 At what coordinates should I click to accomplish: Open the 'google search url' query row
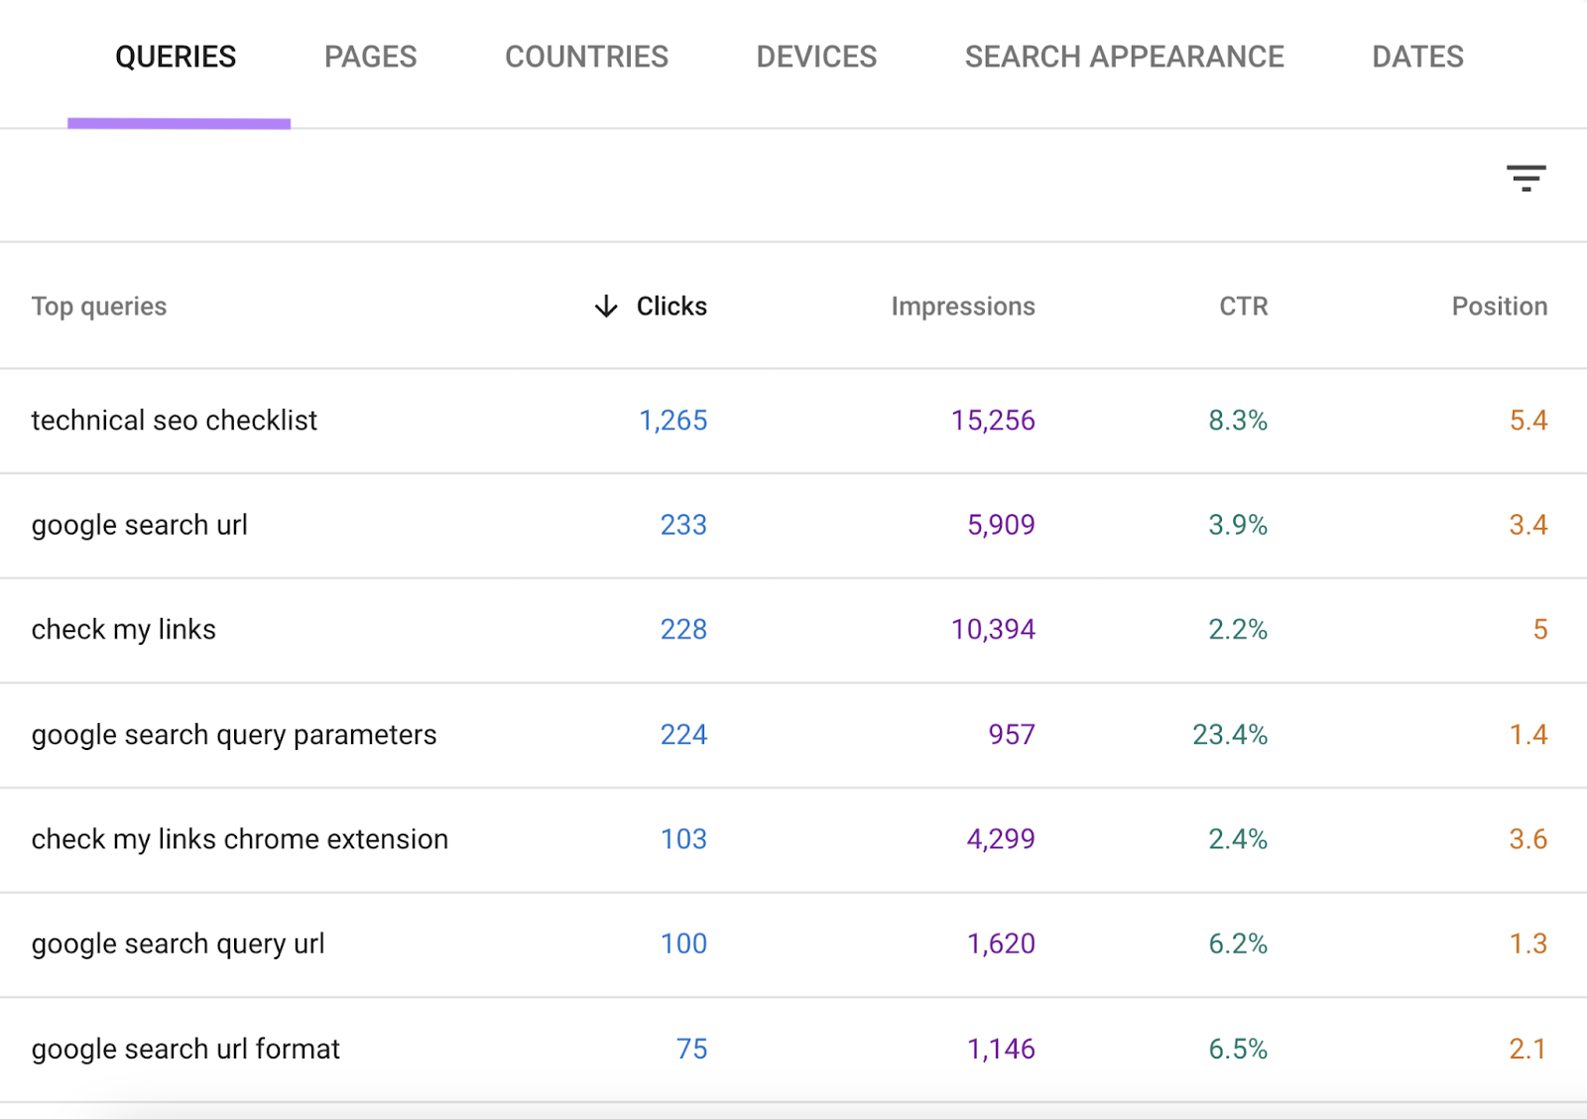coord(140,525)
